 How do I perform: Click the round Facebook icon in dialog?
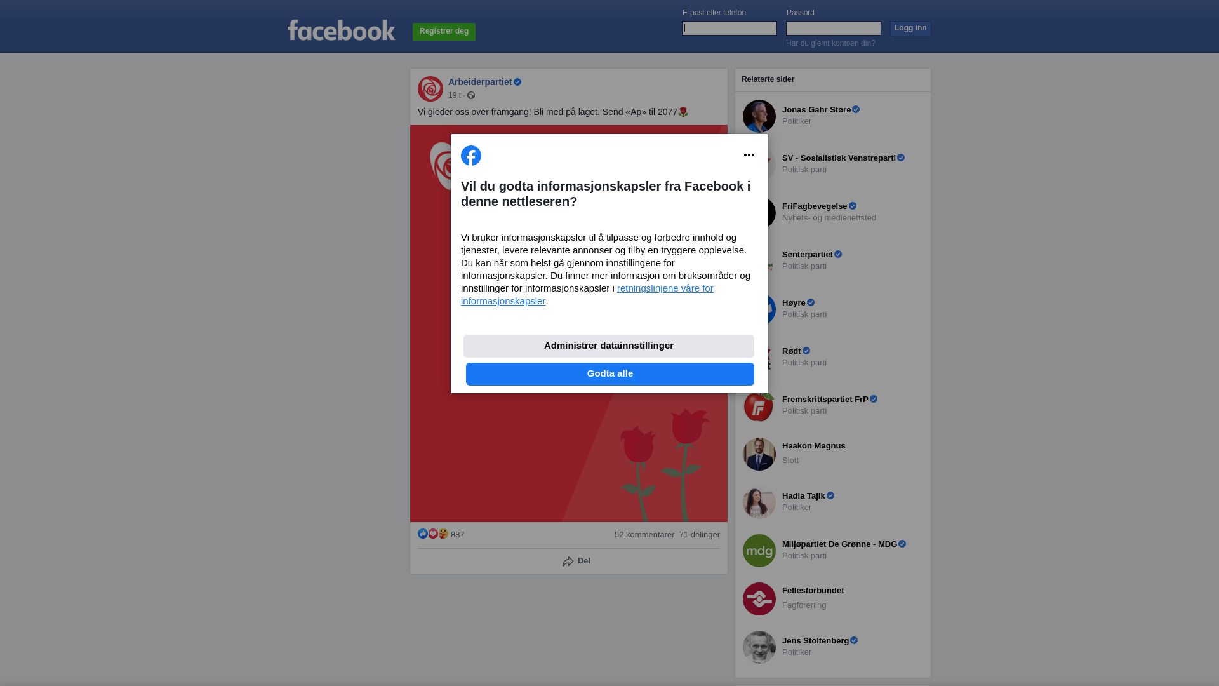[471, 156]
